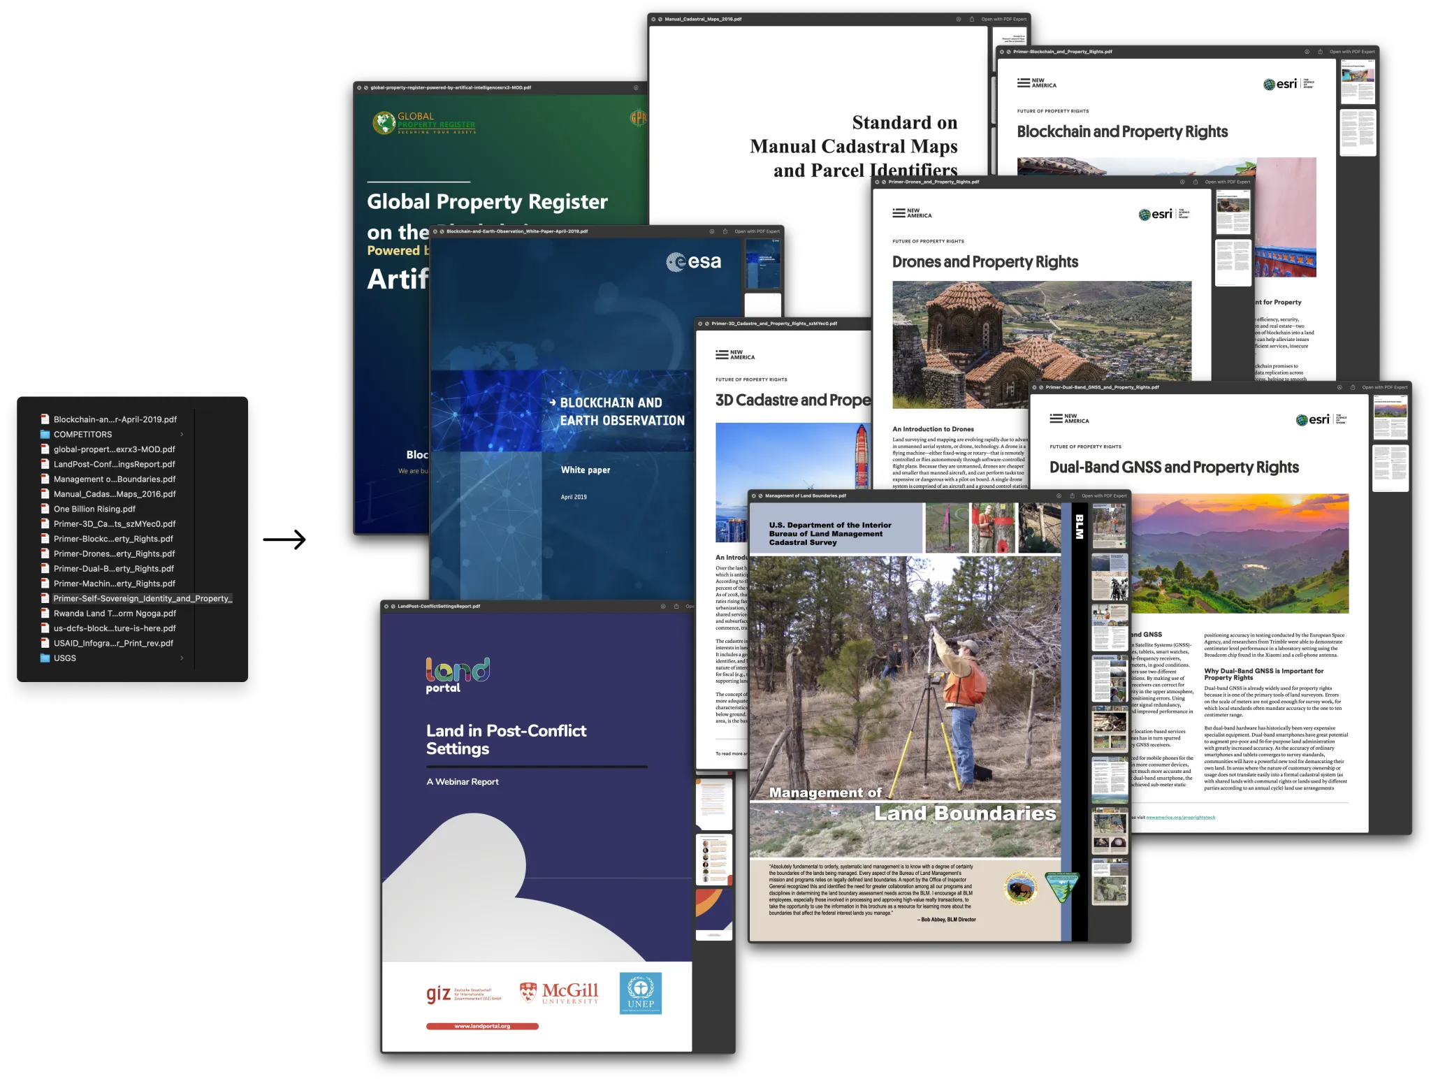Click Open with PDF Expert on the Drones primer window
The width and height of the screenshot is (1431, 1079).
point(1228,182)
